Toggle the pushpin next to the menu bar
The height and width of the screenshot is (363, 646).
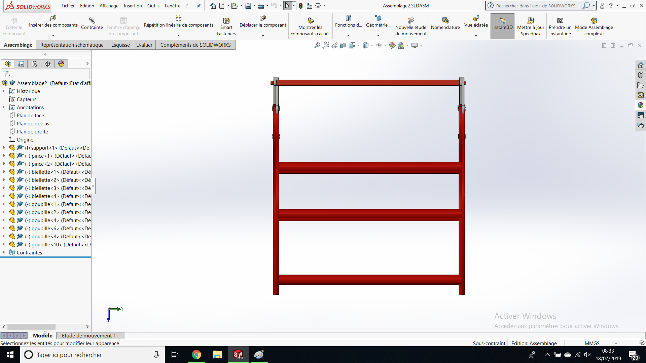click(x=199, y=6)
